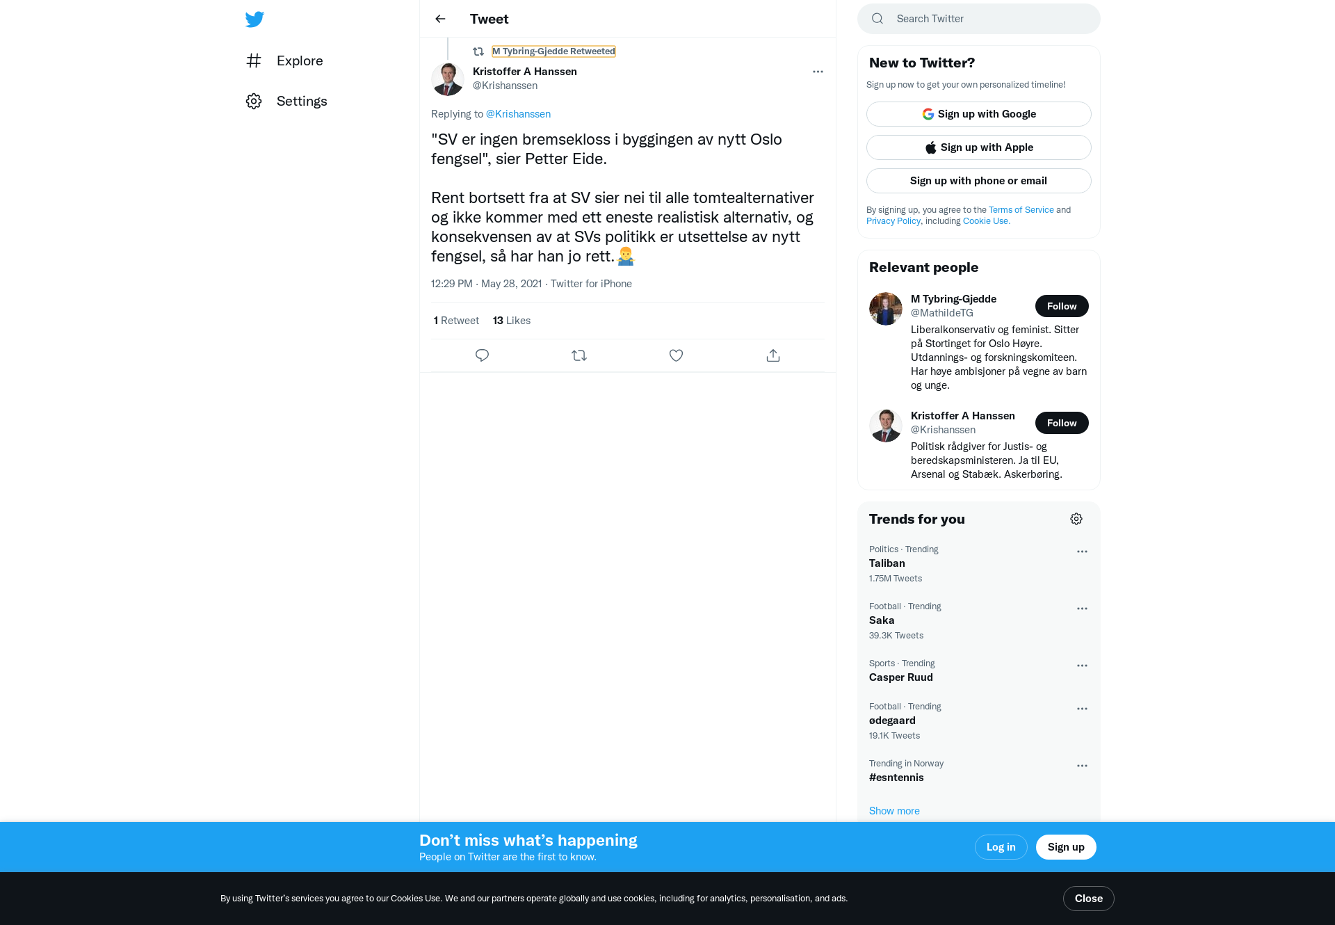
Task: Like the tweet with heart icon
Action: point(676,355)
